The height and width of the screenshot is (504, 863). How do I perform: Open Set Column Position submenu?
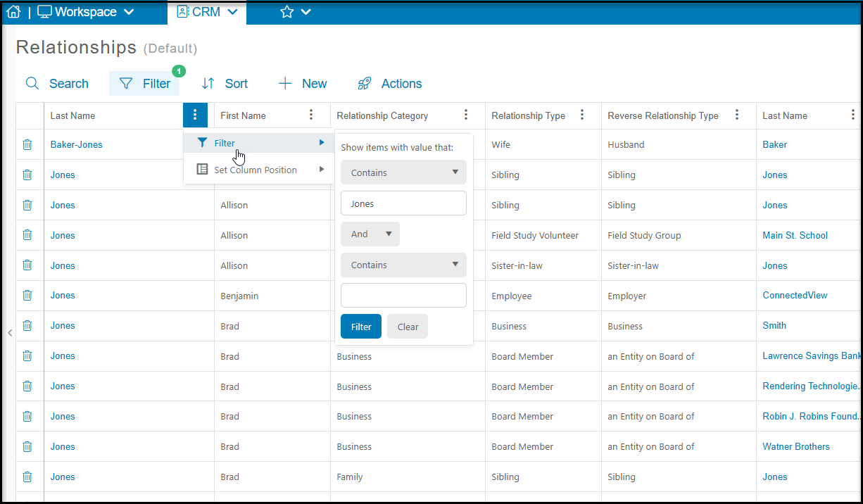pyautogui.click(x=259, y=170)
